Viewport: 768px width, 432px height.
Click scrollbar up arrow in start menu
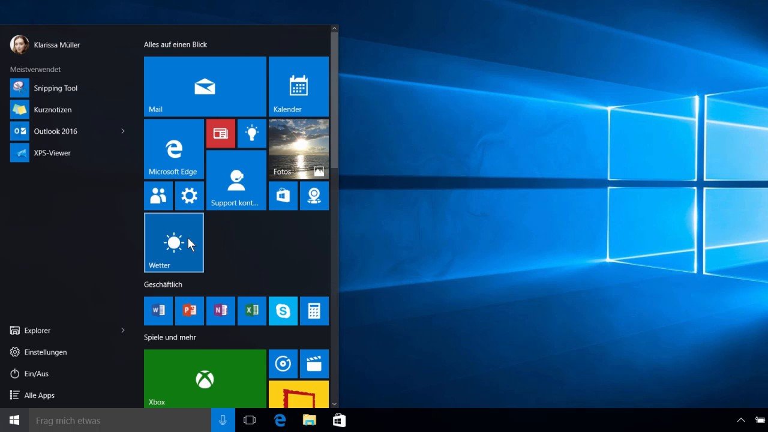tap(334, 29)
